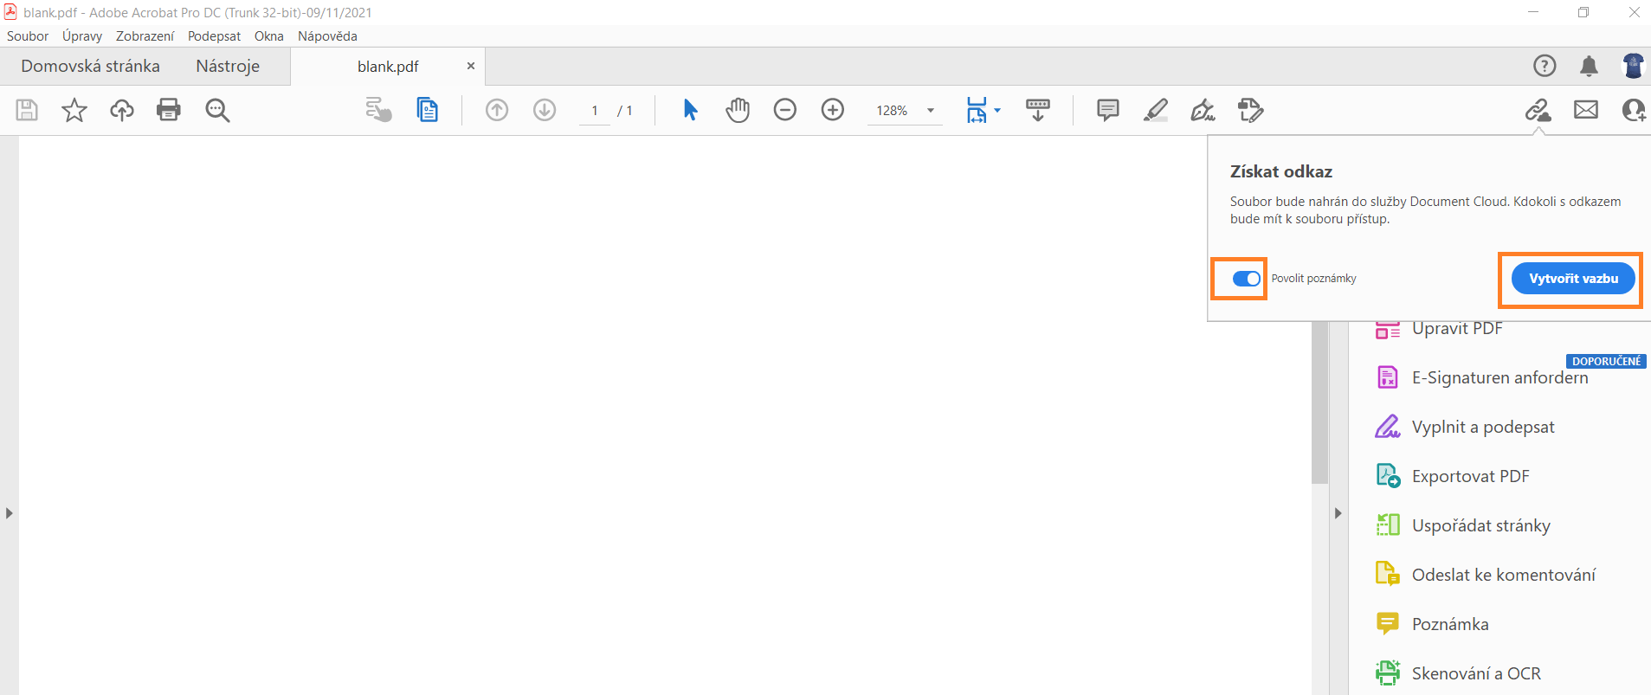Select the highlight text pen tool

pyautogui.click(x=1155, y=110)
